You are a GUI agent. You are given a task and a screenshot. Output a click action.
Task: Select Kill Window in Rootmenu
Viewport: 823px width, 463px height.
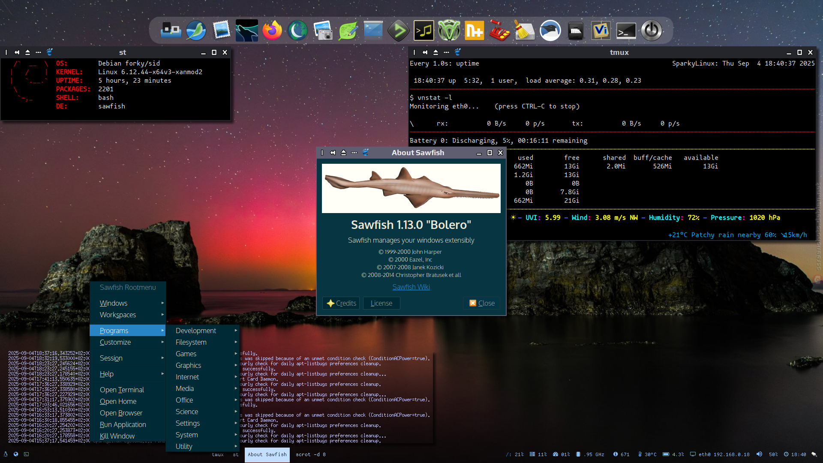click(128, 436)
